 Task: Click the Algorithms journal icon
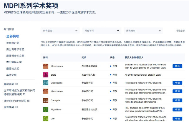(46, 109)
